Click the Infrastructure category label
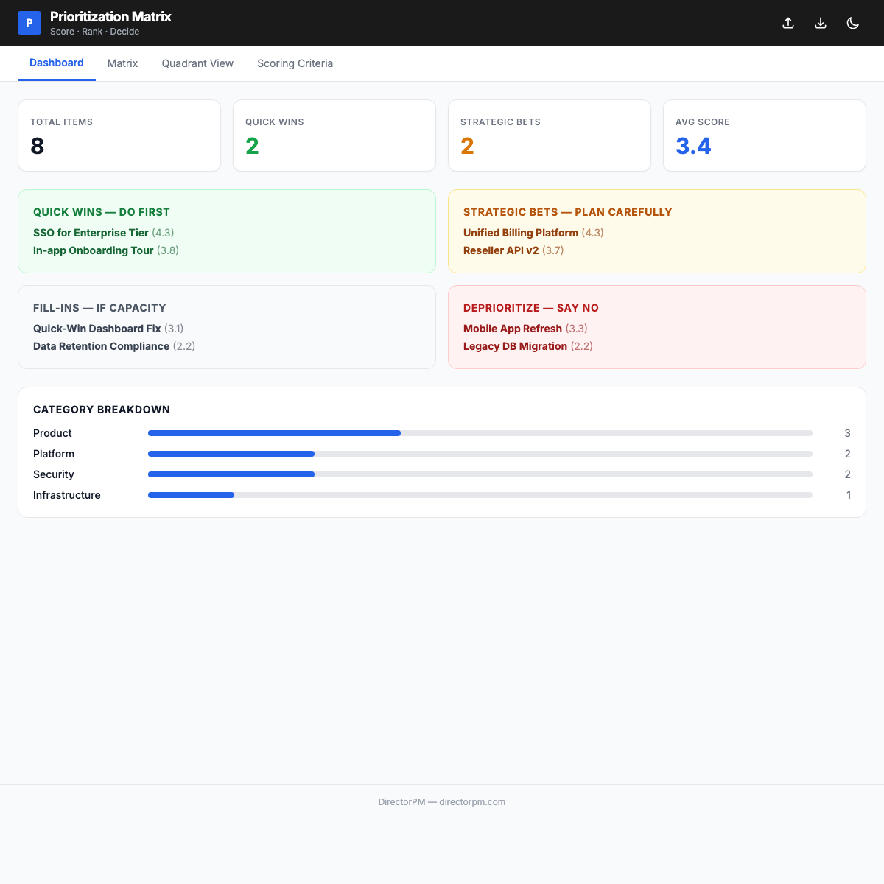This screenshot has width=884, height=884. coord(67,495)
